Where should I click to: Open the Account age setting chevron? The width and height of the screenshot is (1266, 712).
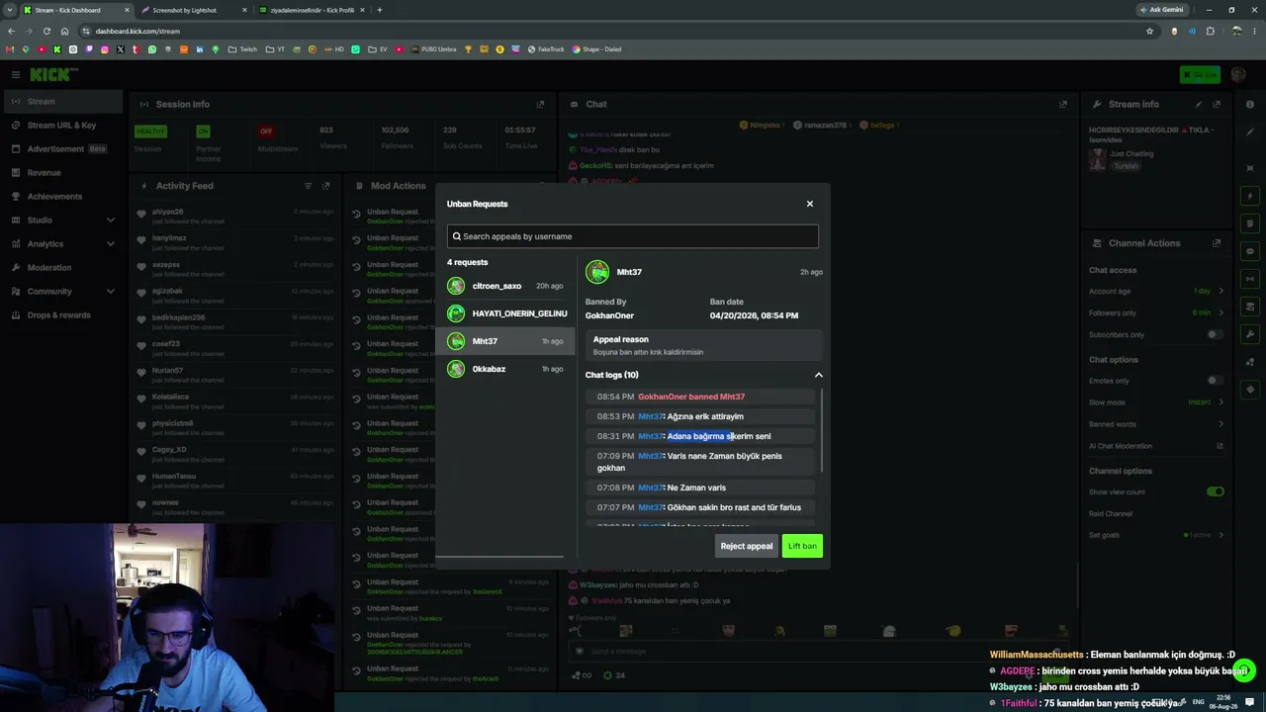point(1221,292)
